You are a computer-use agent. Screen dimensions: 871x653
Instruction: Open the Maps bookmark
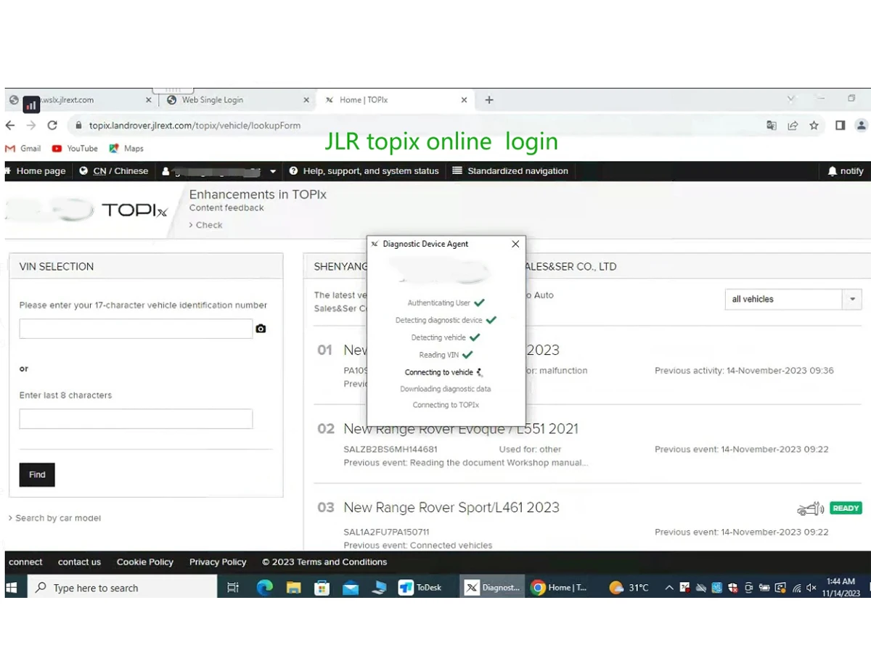126,148
